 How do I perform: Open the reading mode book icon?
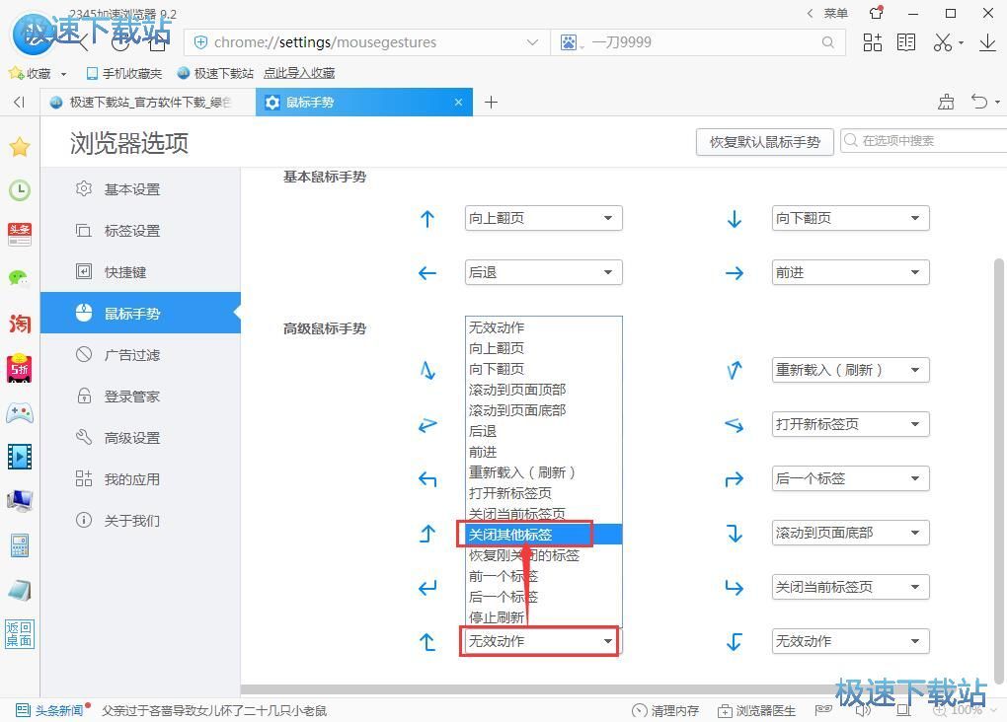(x=906, y=42)
